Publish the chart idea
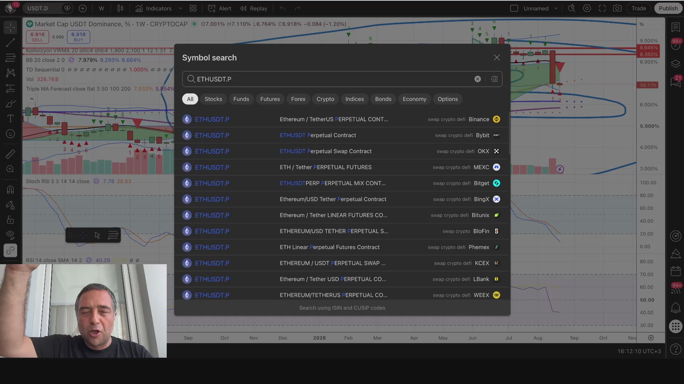684x384 pixels. point(668,8)
